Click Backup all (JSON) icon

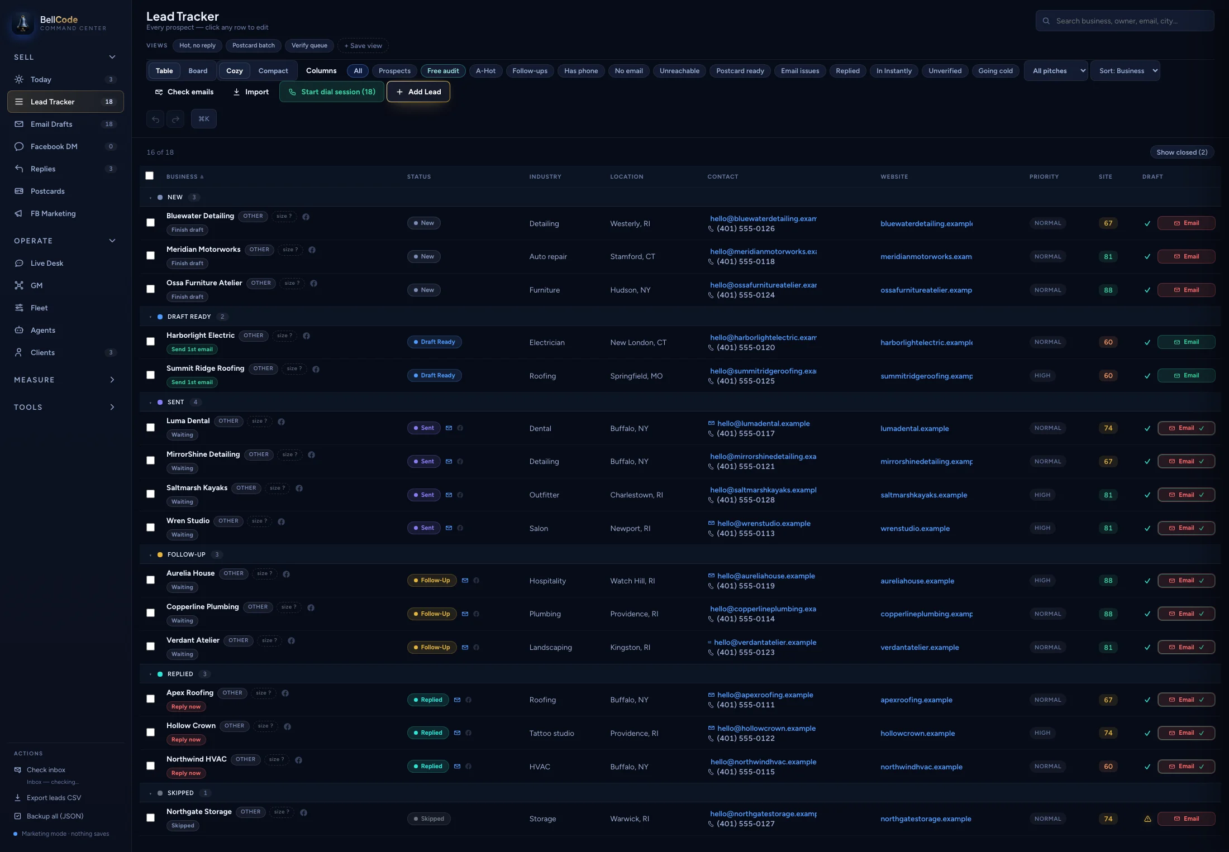(17, 816)
